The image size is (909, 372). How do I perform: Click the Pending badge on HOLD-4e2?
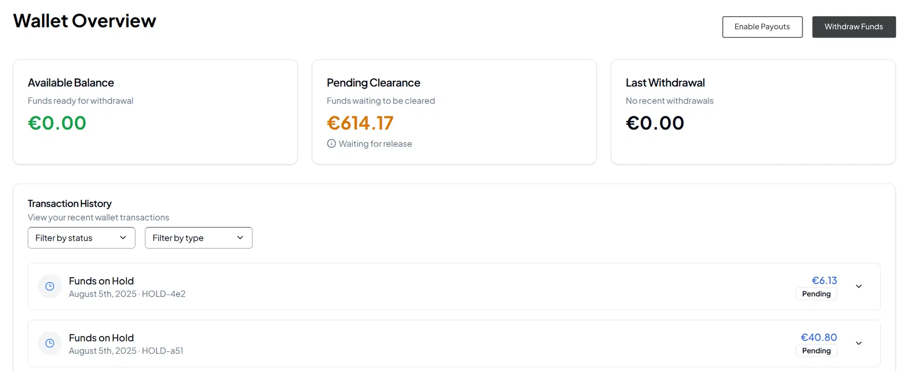pos(816,294)
